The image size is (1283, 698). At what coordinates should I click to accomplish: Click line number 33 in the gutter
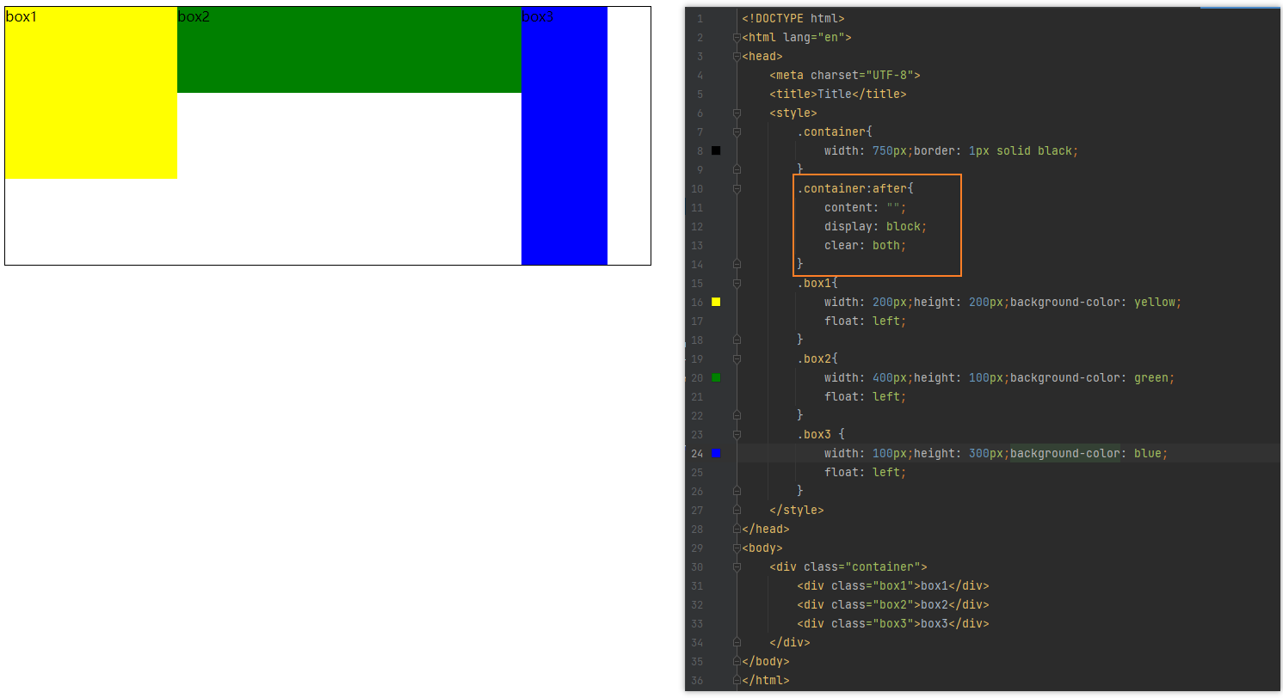pyautogui.click(x=697, y=623)
